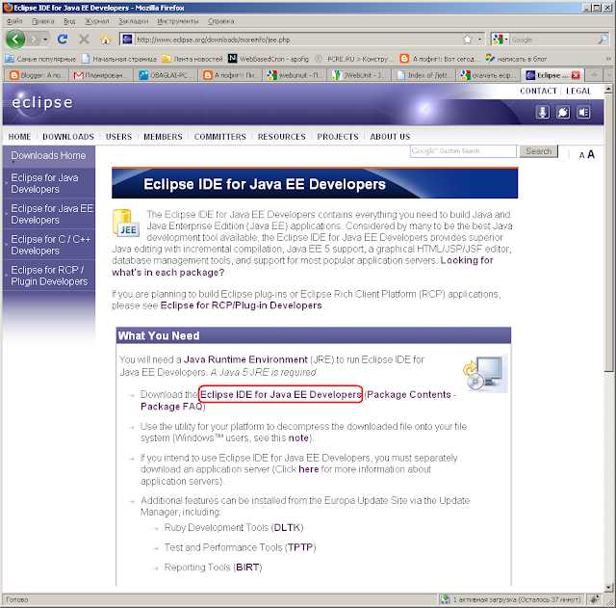Open Downloads Home in the sidebar
616x608 pixels.
click(48, 156)
